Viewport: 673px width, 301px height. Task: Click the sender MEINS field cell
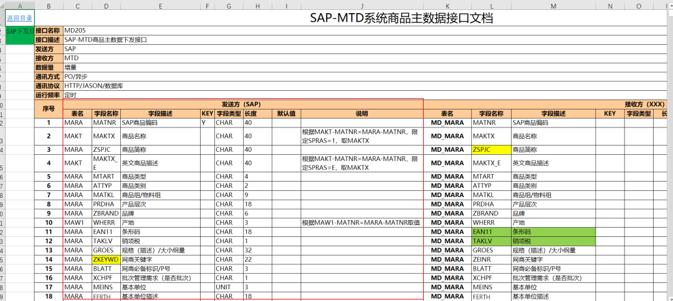click(106, 287)
